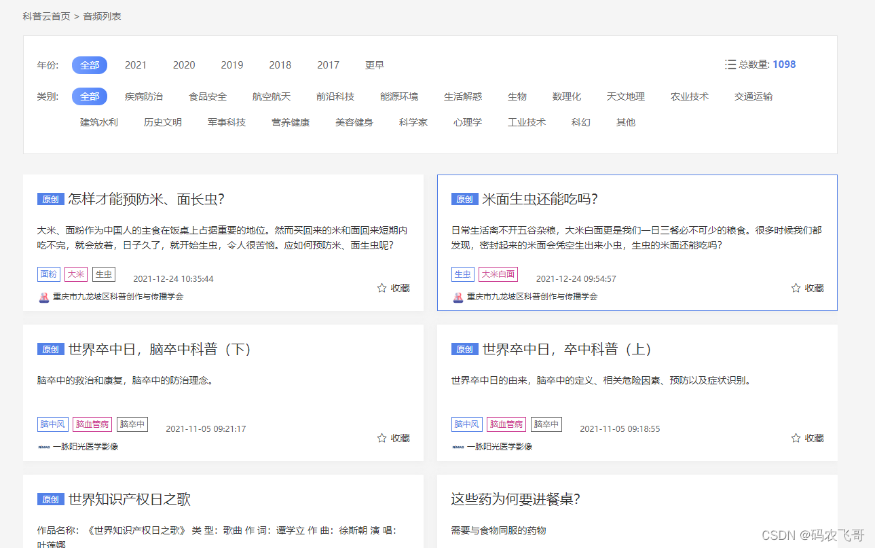Choose the 工业技术 category
The image size is (875, 548).
pyautogui.click(x=527, y=122)
